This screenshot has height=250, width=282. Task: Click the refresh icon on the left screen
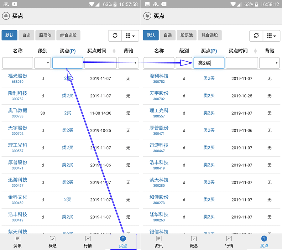coord(115,36)
